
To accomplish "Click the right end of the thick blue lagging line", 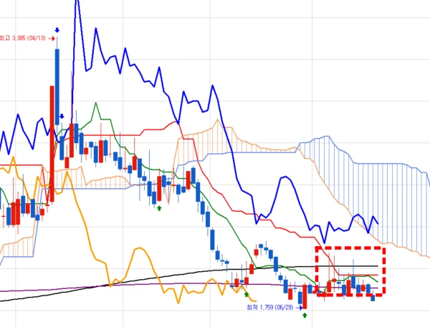I will click(378, 223).
